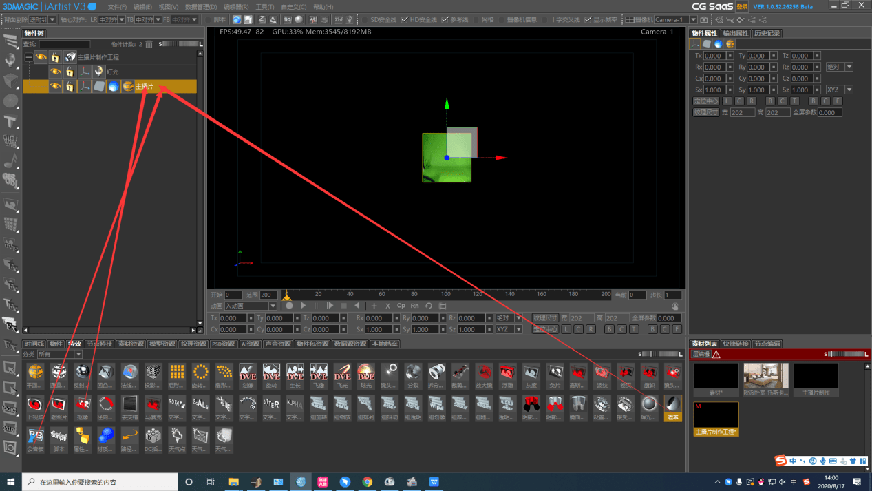
Task: Click the 登录 login button
Action: 742,7
